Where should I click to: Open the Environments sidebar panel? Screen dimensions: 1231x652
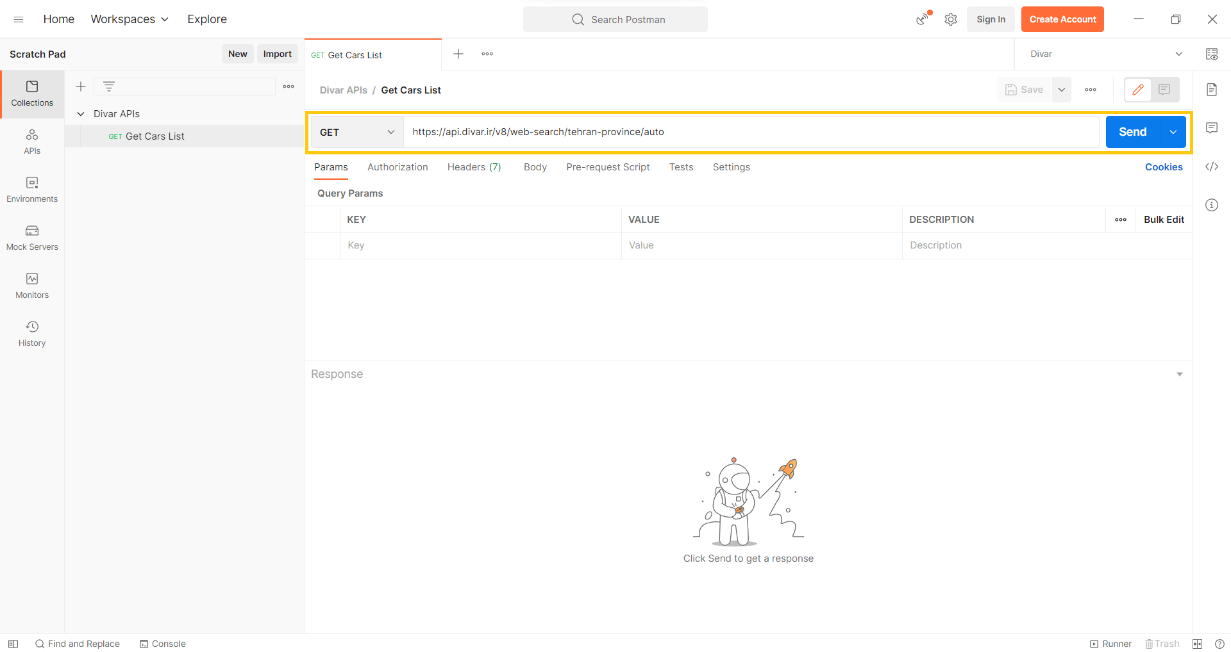(32, 190)
